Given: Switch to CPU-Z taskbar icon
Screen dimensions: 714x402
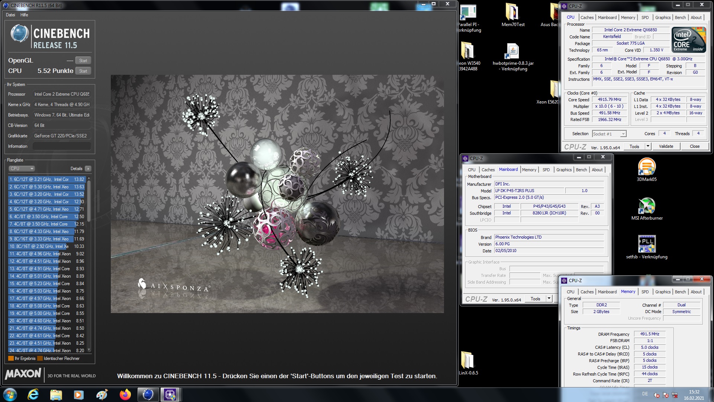Looking at the screenshot, I should click(x=170, y=395).
